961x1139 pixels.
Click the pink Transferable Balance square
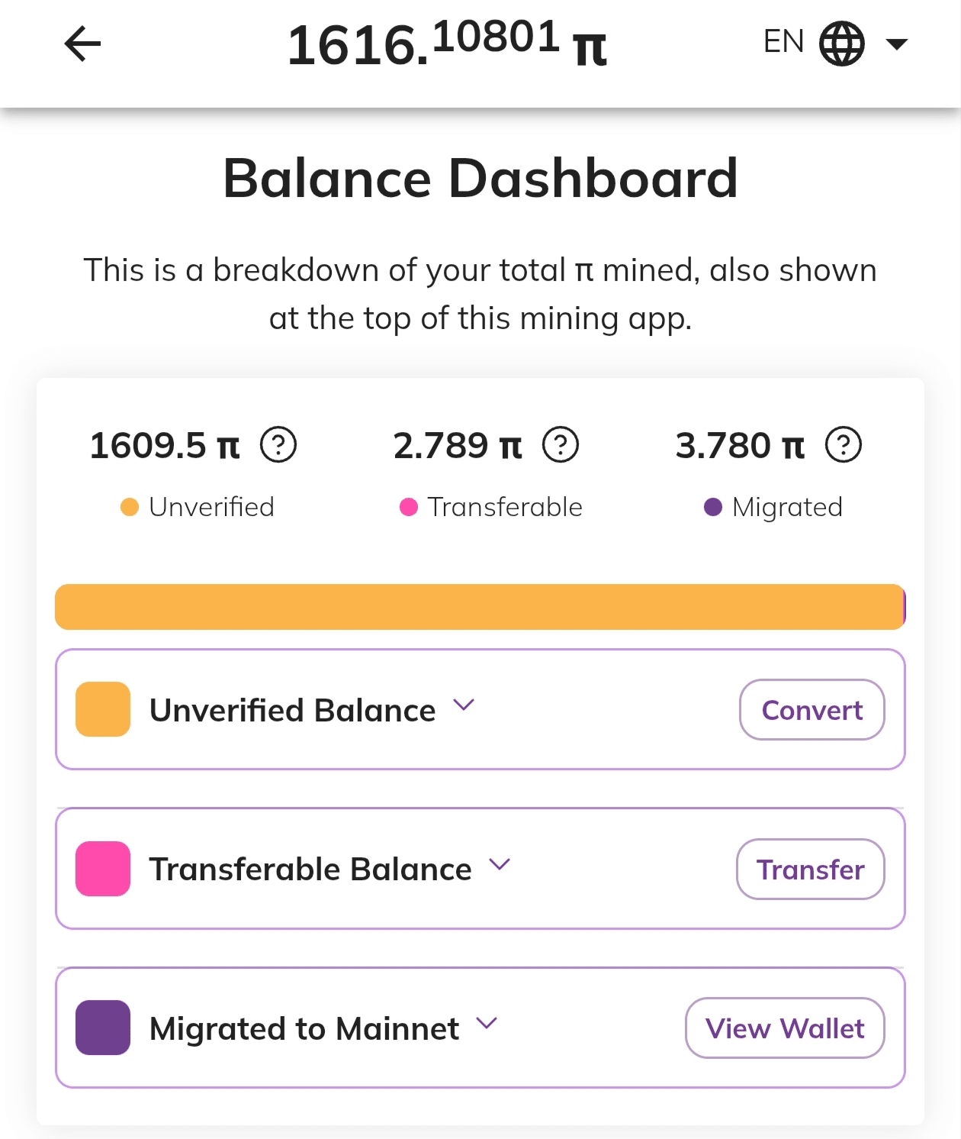pos(103,869)
